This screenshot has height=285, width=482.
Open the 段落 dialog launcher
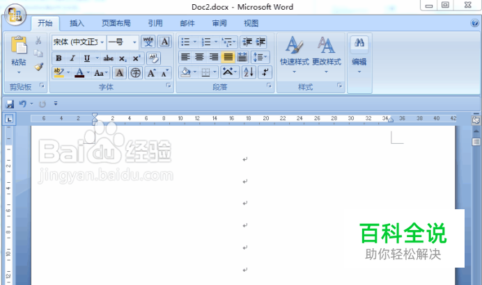269,85
